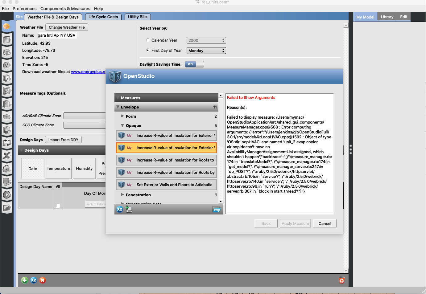Open the Results Summary bar chart icon

[7, 207]
